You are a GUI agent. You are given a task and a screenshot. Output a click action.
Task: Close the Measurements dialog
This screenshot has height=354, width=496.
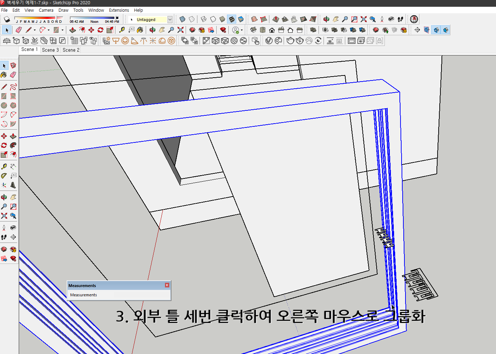click(167, 285)
